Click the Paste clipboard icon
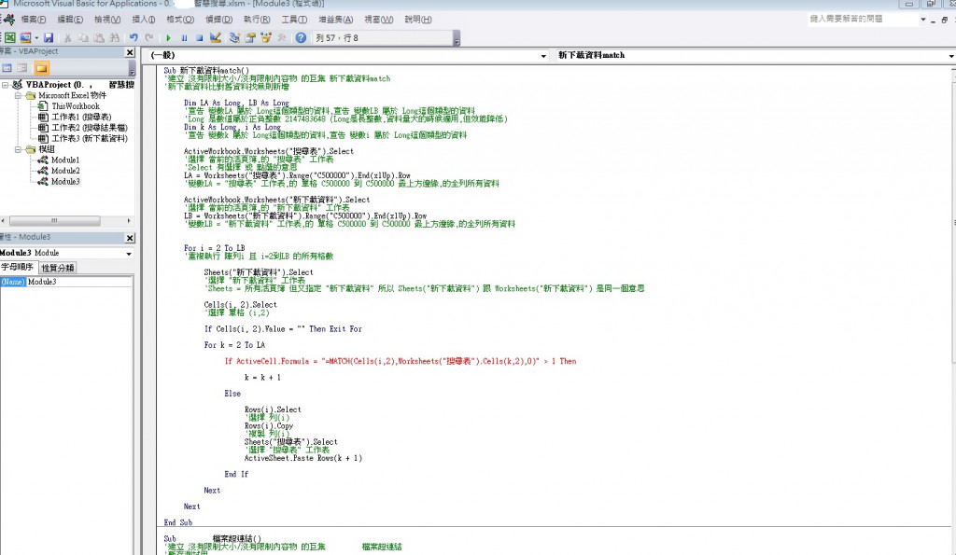 tap(99, 37)
